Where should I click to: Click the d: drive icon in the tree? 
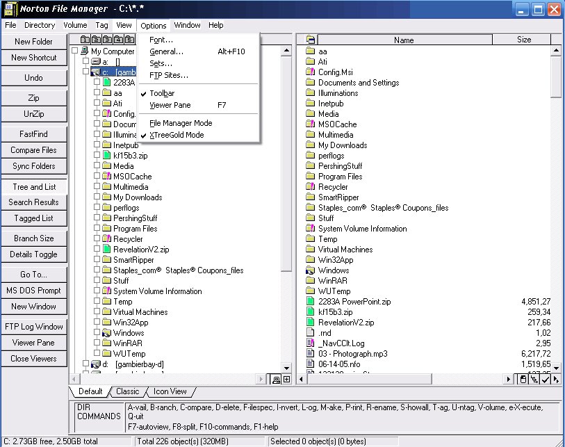point(96,364)
